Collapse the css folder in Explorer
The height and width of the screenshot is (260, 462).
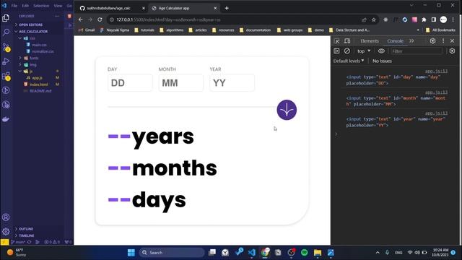coord(27,38)
